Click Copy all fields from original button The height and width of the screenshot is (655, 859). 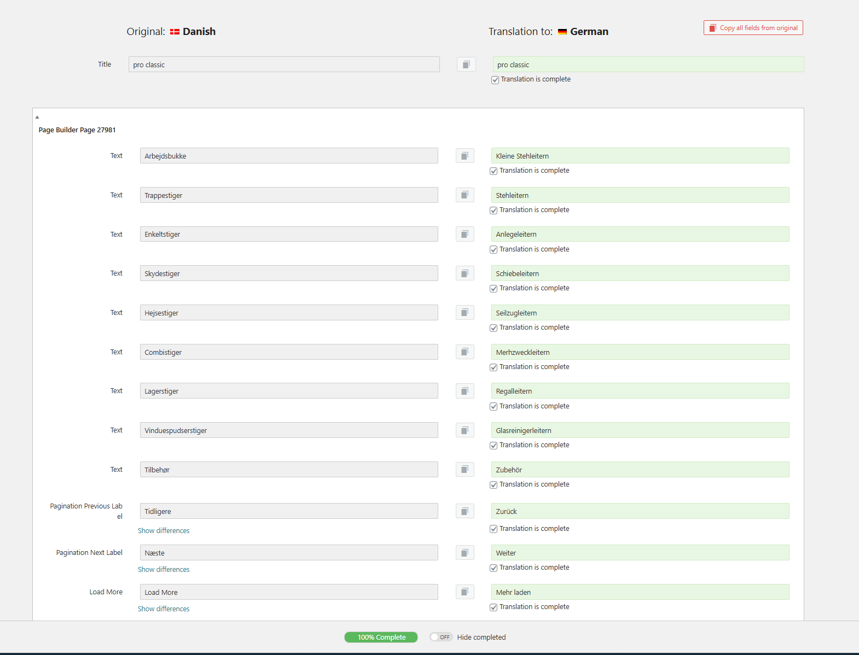(753, 28)
